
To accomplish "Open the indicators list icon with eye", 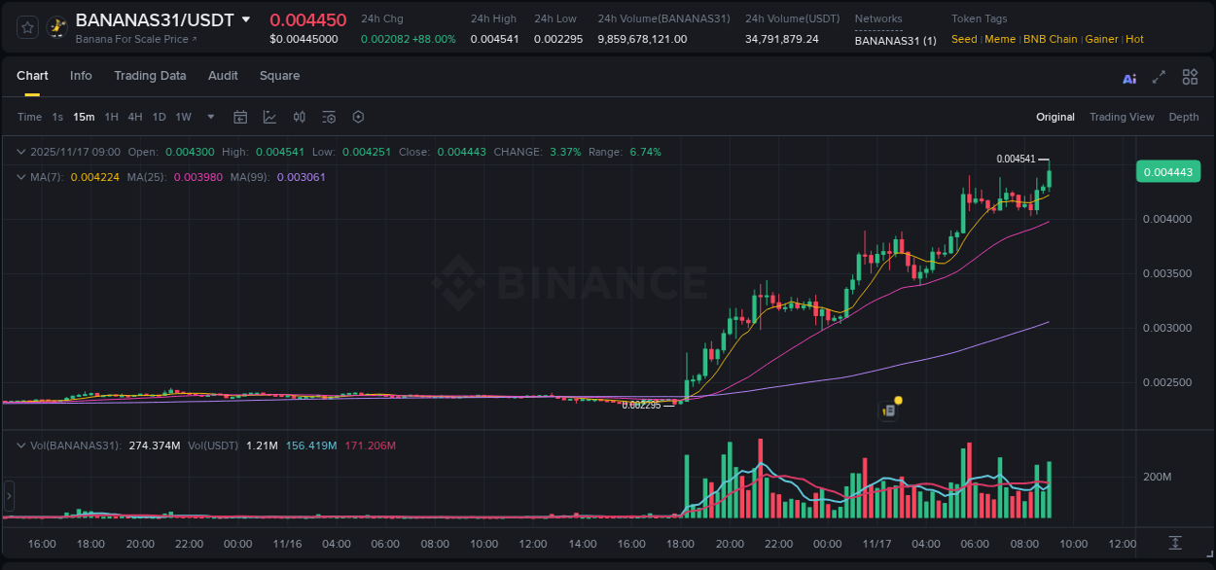I will [x=328, y=117].
